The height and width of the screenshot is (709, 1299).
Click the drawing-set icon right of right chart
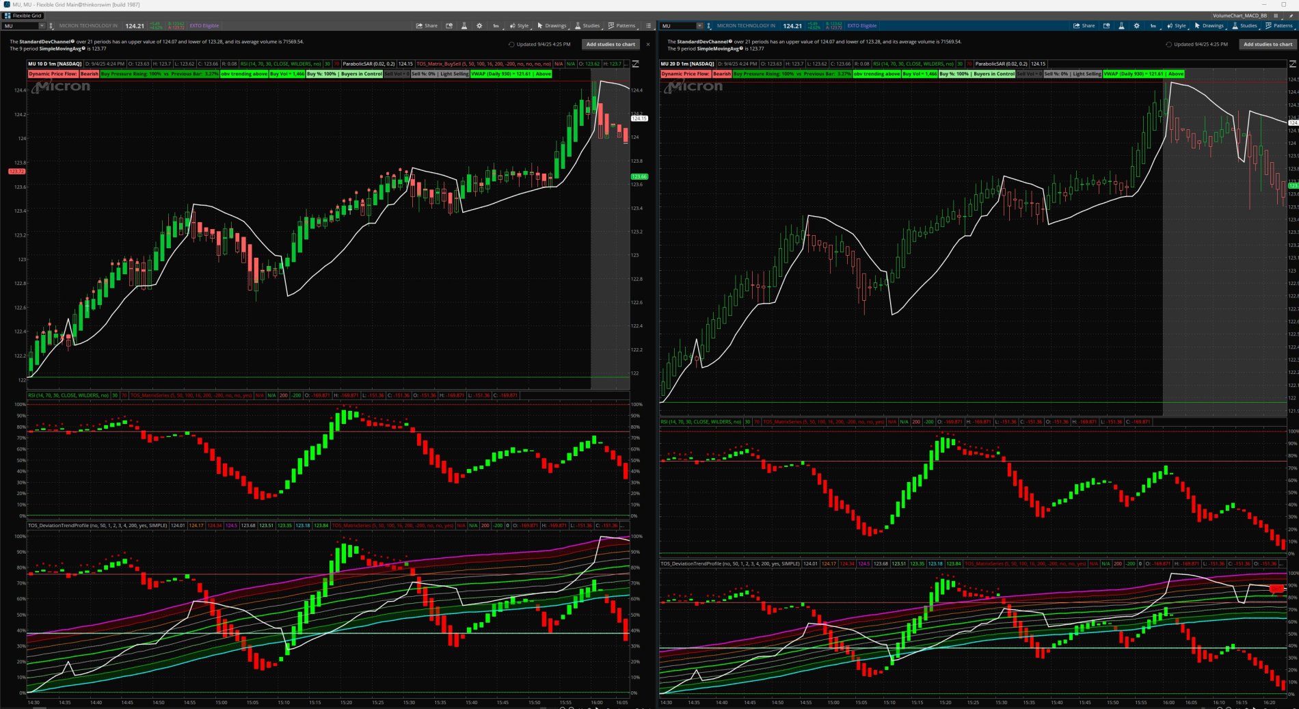[x=1292, y=64]
